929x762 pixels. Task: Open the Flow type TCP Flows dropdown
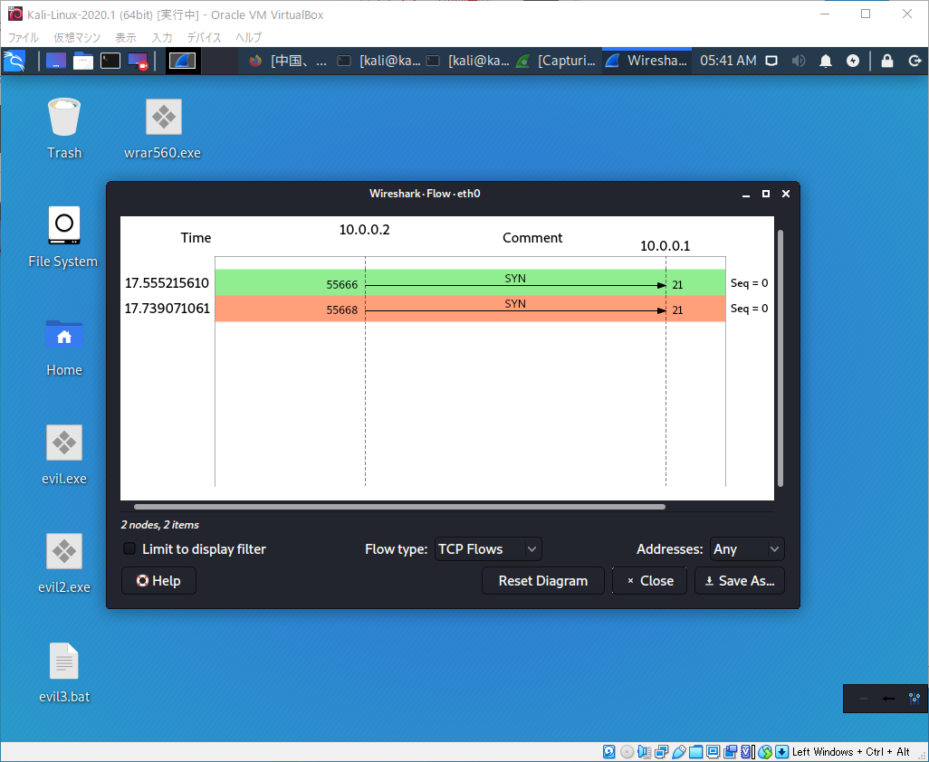click(x=488, y=548)
